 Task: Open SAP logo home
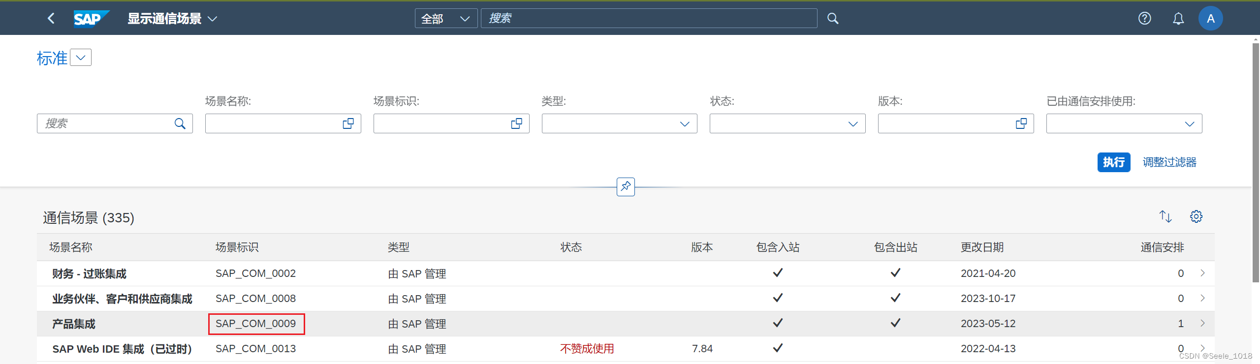coord(91,19)
